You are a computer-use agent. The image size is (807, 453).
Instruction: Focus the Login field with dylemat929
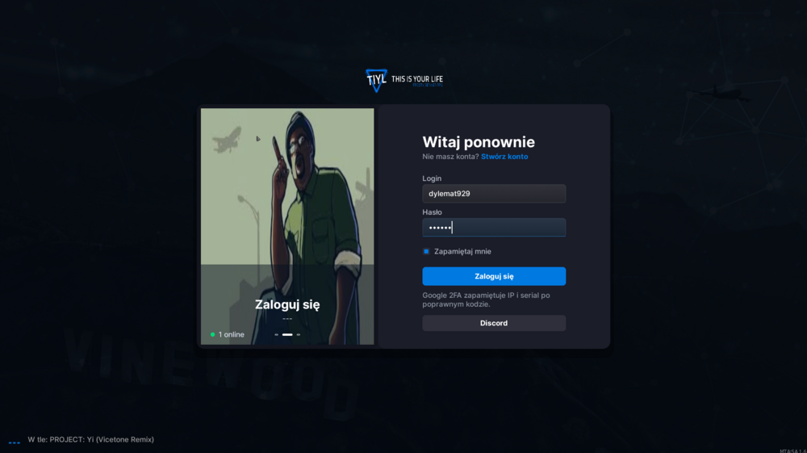(x=494, y=194)
